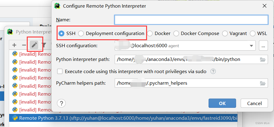The image size is (274, 127).
Task: Click the filter funnel icon
Action: pos(44,45)
